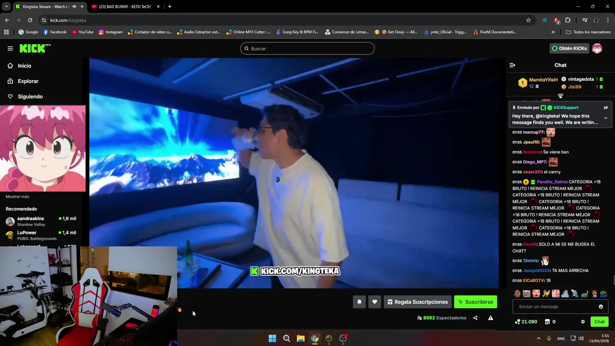Insert the Pepe frog with rose emote
This screenshot has width=615, height=346.
coord(603,294)
